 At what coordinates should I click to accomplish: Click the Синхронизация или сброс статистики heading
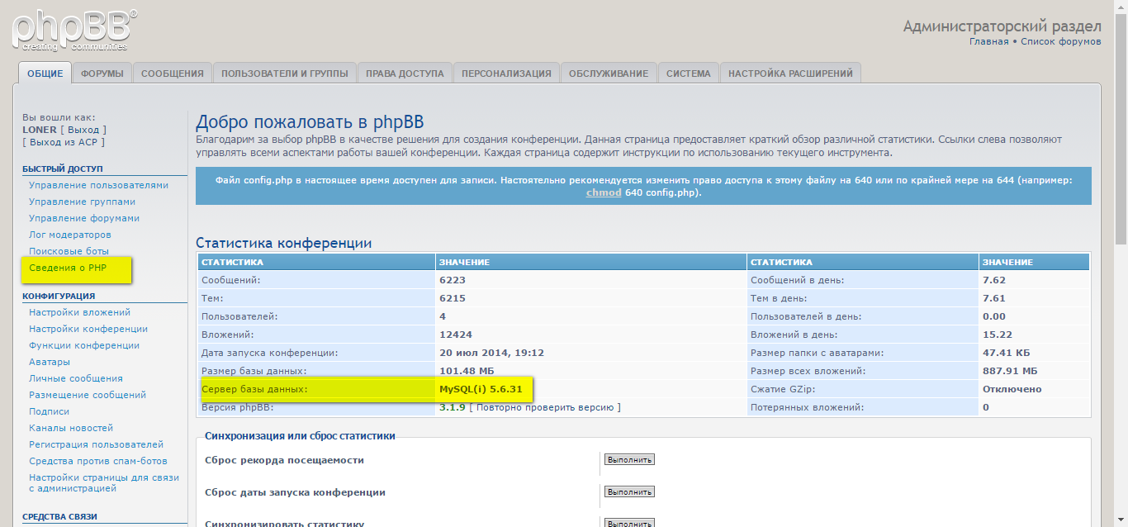click(x=300, y=436)
